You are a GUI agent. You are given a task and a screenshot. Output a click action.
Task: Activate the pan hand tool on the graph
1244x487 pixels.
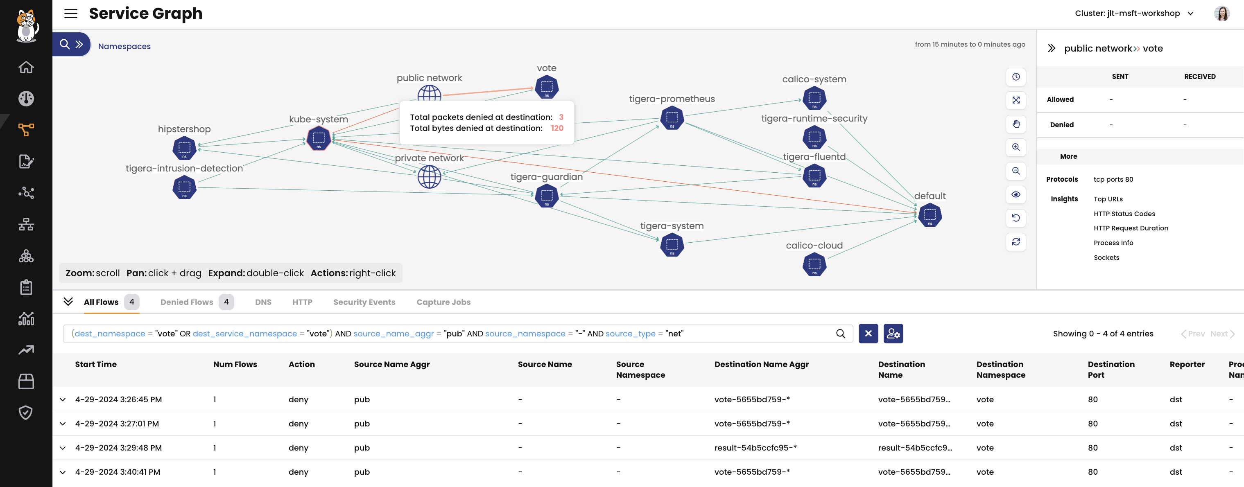coord(1016,124)
